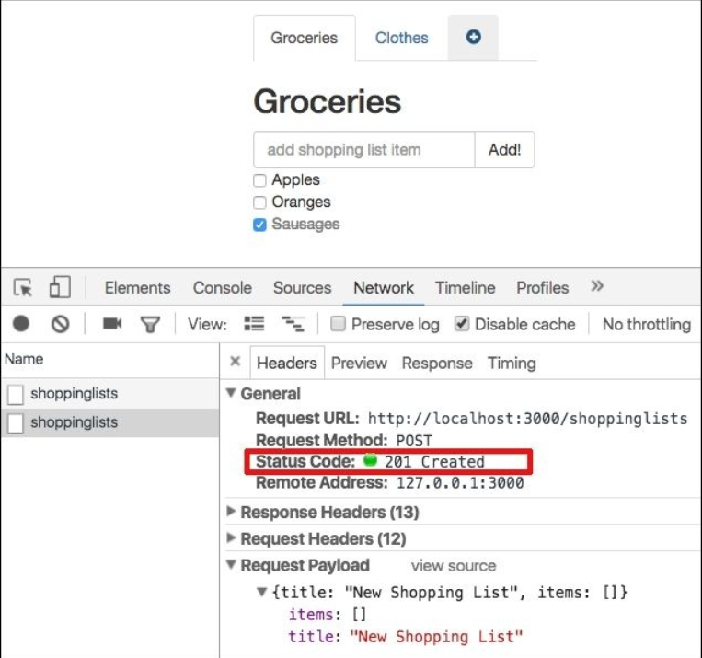Expand Request Headers section

231,538
